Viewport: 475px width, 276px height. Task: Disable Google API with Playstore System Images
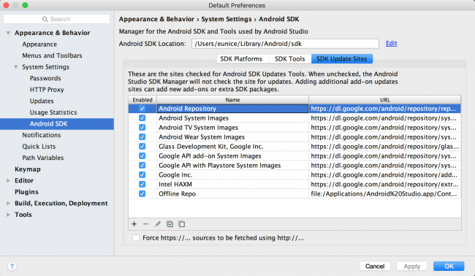(x=142, y=165)
